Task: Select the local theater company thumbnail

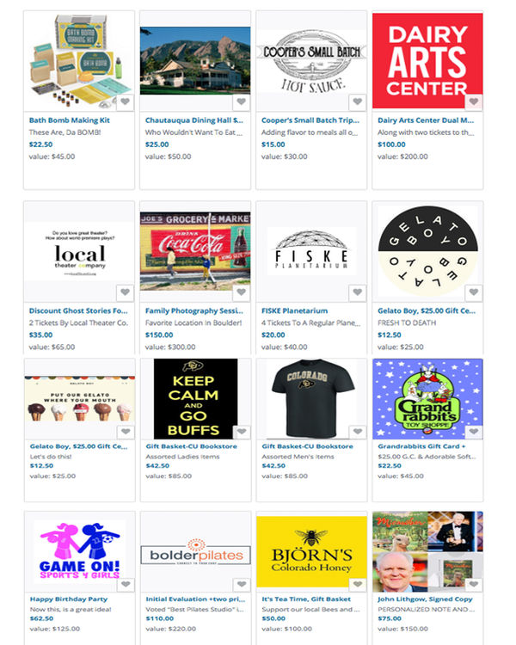Action: click(x=80, y=251)
